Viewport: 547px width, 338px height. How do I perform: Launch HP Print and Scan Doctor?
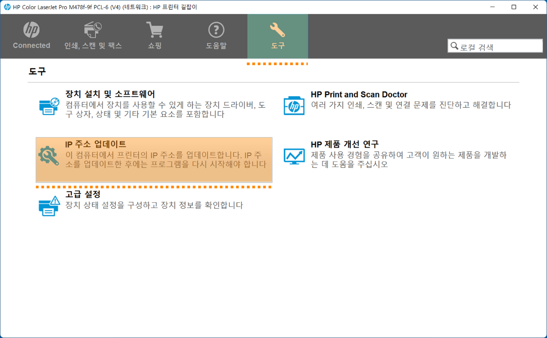click(359, 95)
